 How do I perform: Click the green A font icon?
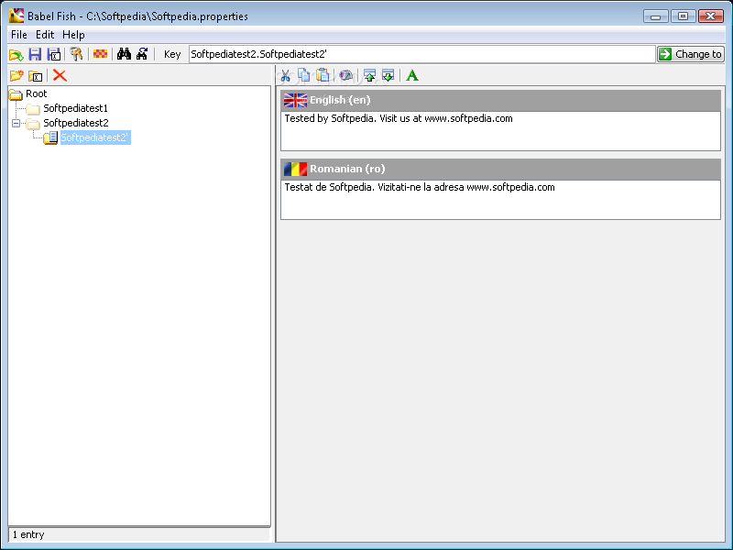(x=411, y=75)
